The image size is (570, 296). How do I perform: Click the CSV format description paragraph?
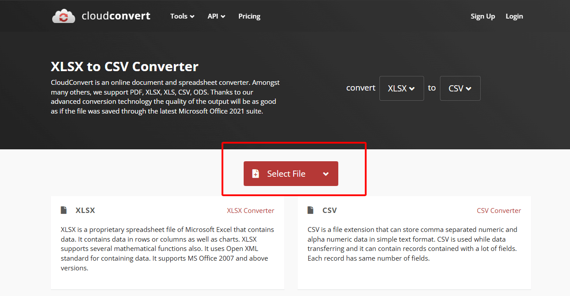coord(413,244)
